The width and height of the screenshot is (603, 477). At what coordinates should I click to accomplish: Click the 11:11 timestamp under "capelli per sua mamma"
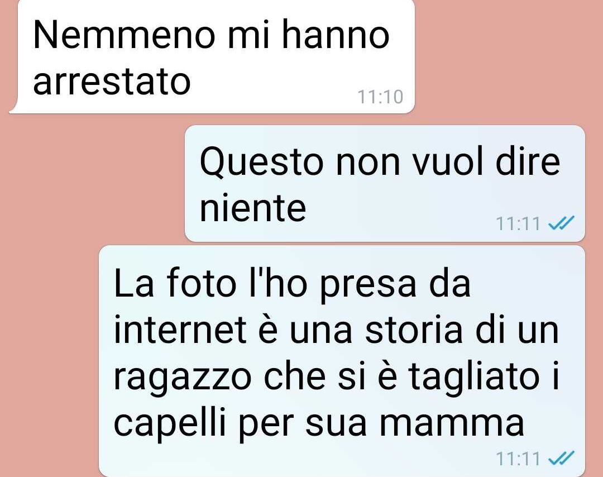pyautogui.click(x=518, y=459)
